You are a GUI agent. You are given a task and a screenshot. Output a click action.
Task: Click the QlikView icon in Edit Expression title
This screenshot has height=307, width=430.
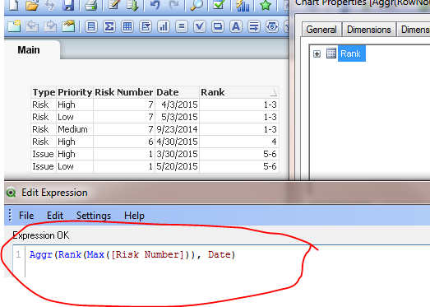pyautogui.click(x=12, y=193)
